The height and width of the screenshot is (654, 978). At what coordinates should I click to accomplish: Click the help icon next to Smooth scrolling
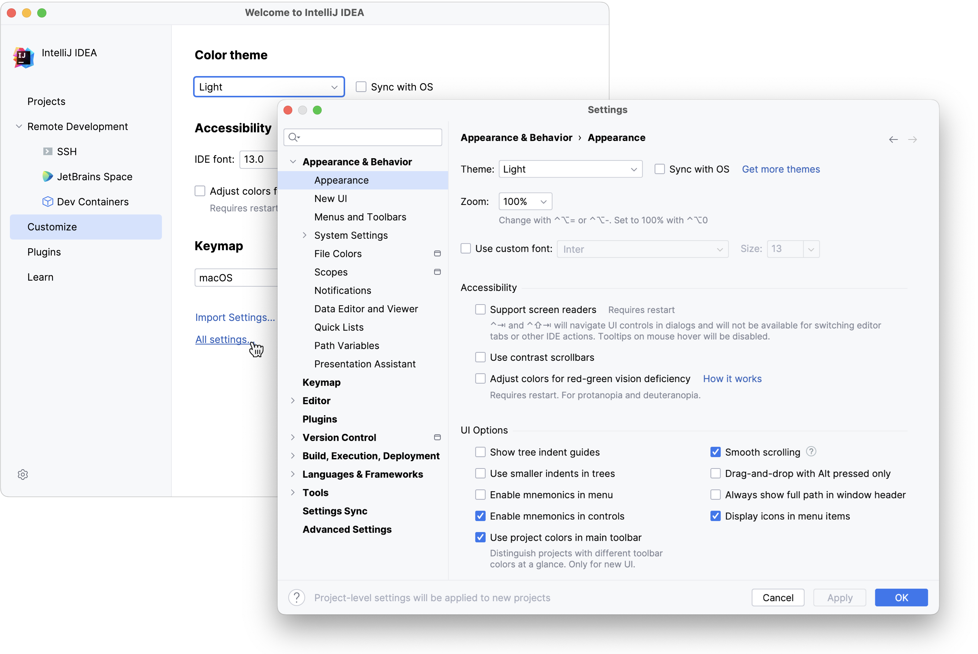811,452
